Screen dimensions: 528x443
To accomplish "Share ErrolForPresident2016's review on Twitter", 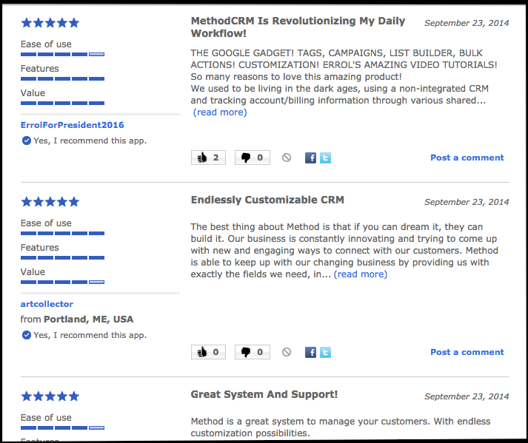I will pyautogui.click(x=325, y=158).
